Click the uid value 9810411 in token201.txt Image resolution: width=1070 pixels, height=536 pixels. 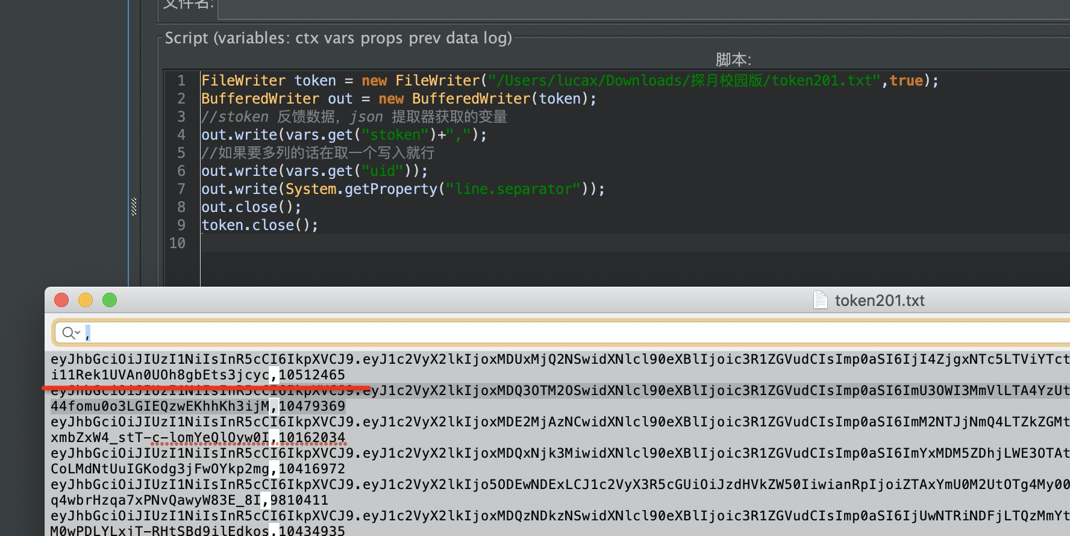(x=299, y=500)
